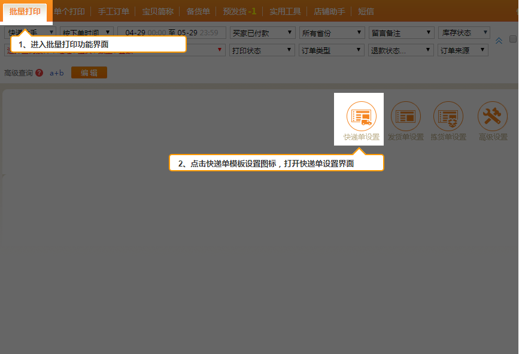The width and height of the screenshot is (519, 354).
Task: Expand the 买家已付款 dropdown
Action: [x=262, y=33]
